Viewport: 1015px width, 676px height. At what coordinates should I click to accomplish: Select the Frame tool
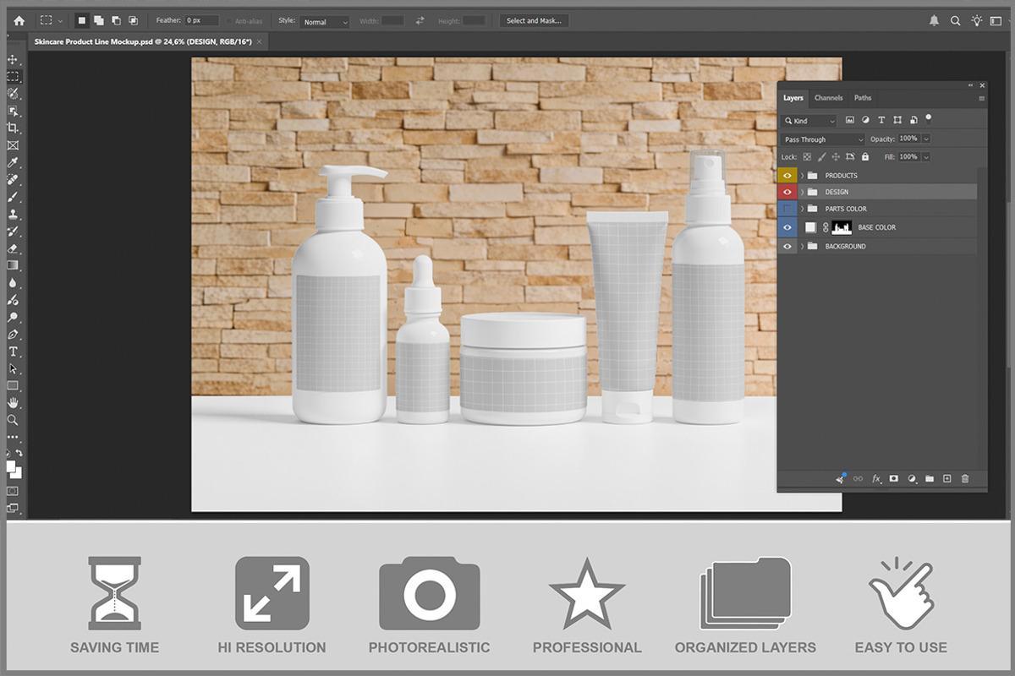pos(13,145)
